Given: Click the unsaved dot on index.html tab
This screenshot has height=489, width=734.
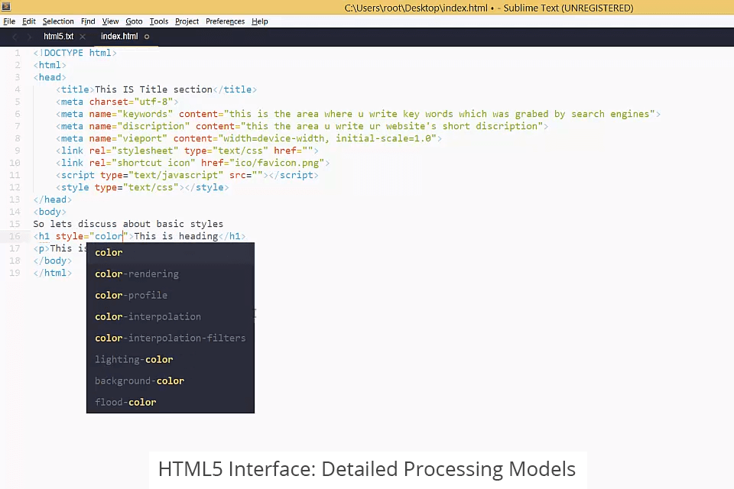Looking at the screenshot, I should pyautogui.click(x=147, y=37).
